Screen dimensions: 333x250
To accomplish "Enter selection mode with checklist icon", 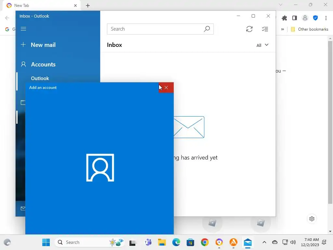I will point(265,29).
